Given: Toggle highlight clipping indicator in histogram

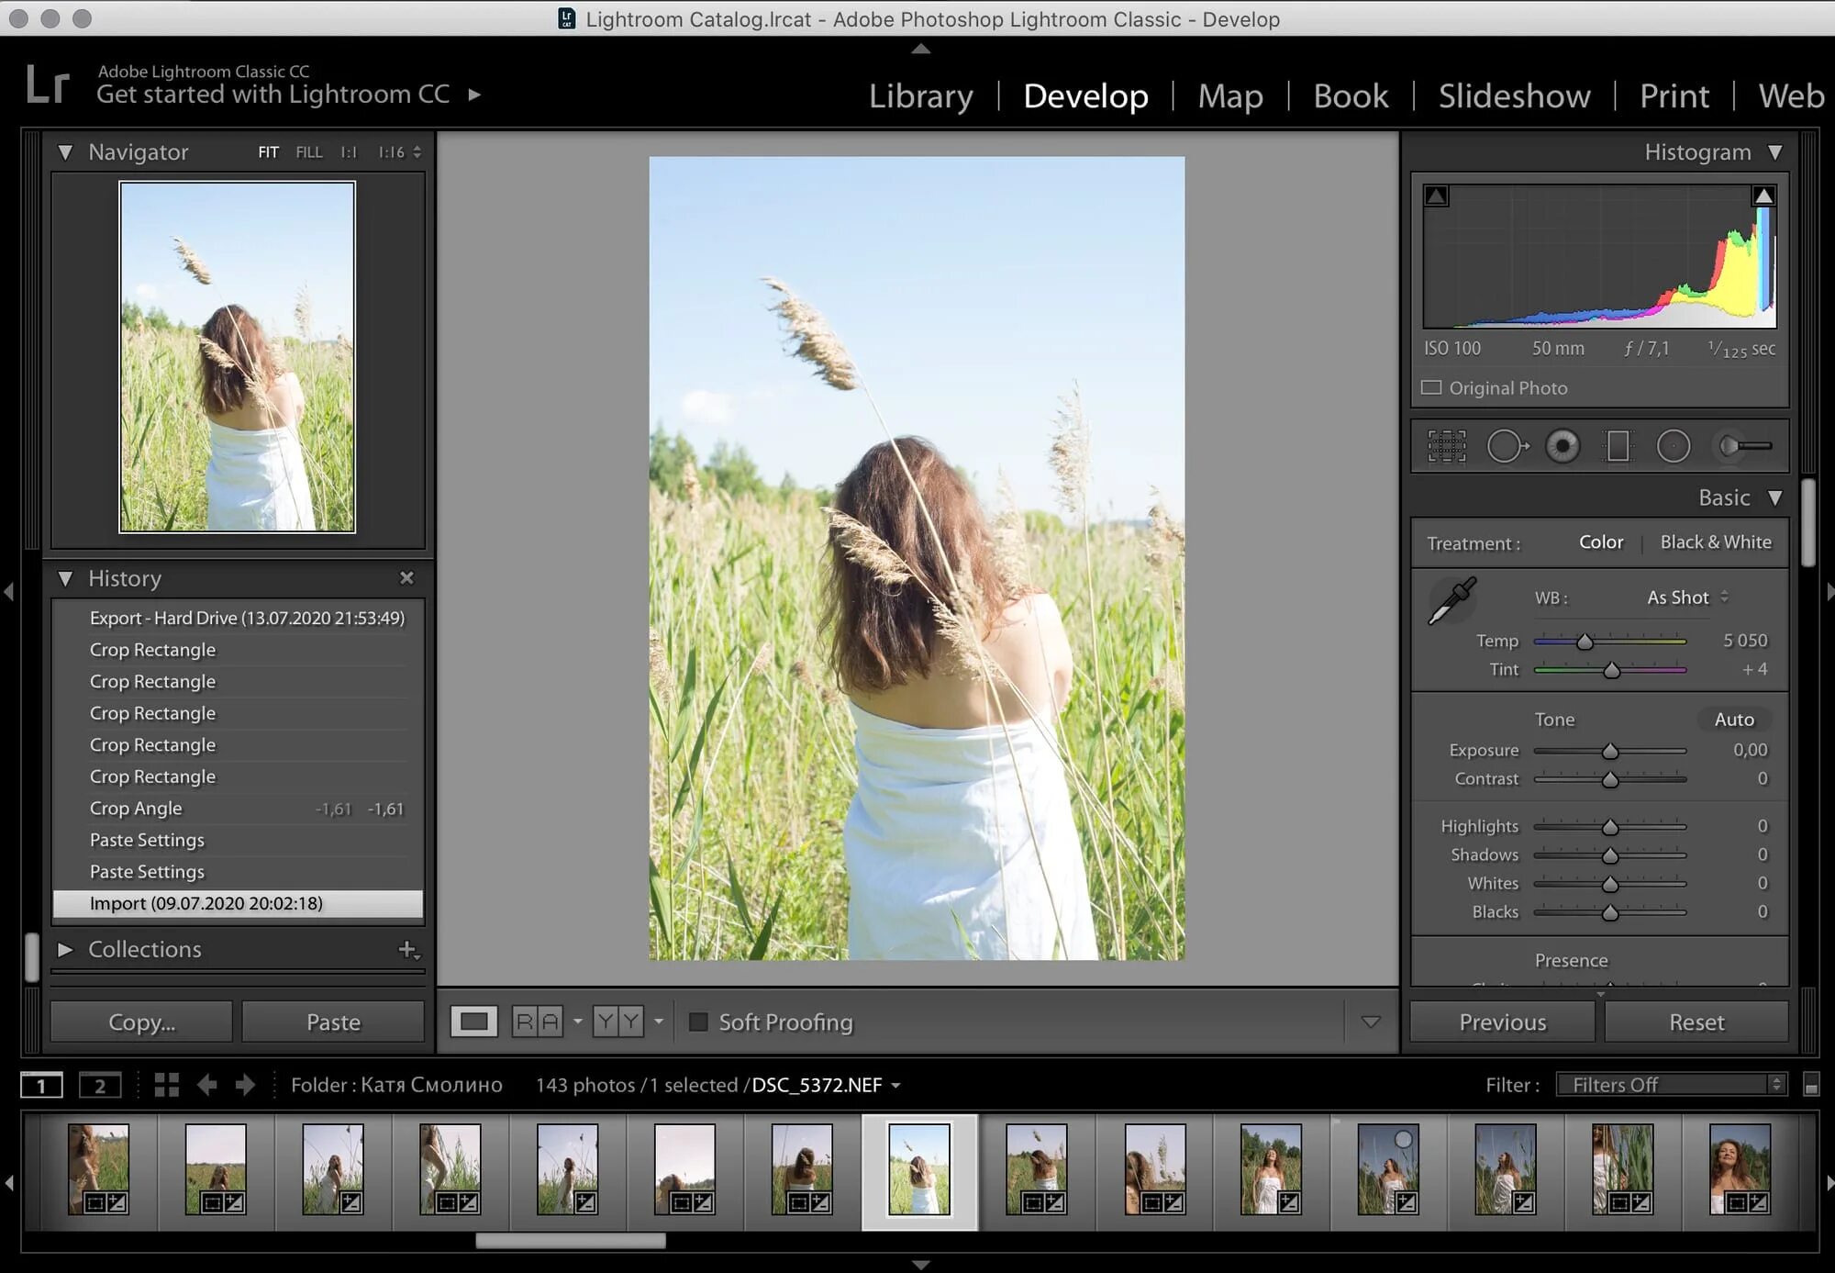Looking at the screenshot, I should [x=1763, y=195].
